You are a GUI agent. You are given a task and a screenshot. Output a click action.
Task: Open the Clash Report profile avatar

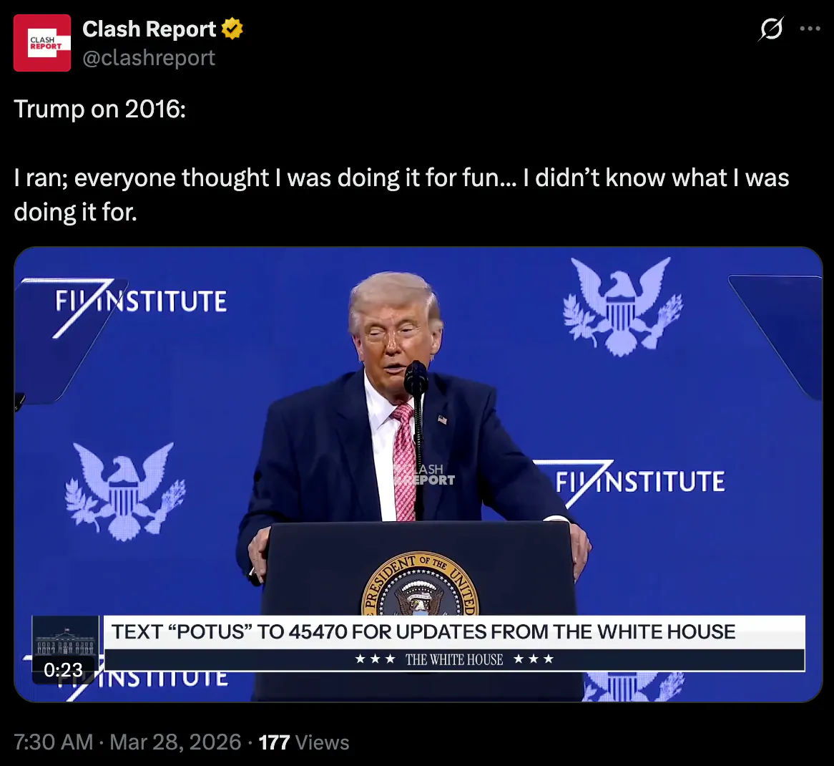pos(42,43)
